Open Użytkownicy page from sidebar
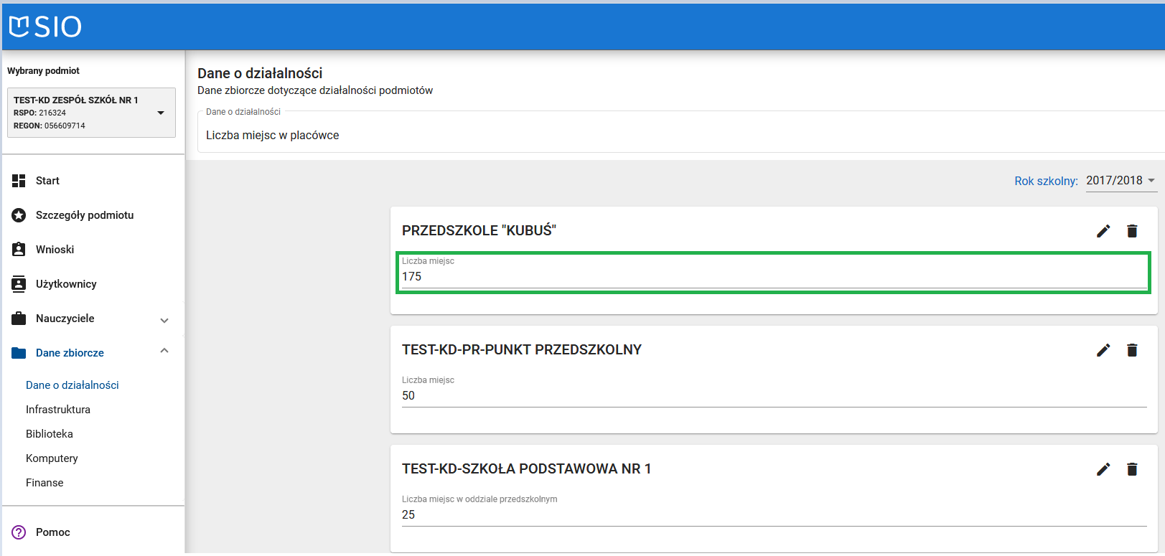The image size is (1165, 556). click(x=66, y=284)
